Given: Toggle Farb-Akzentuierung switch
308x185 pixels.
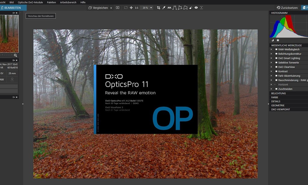Looking at the screenshot, I should [x=276, y=76].
